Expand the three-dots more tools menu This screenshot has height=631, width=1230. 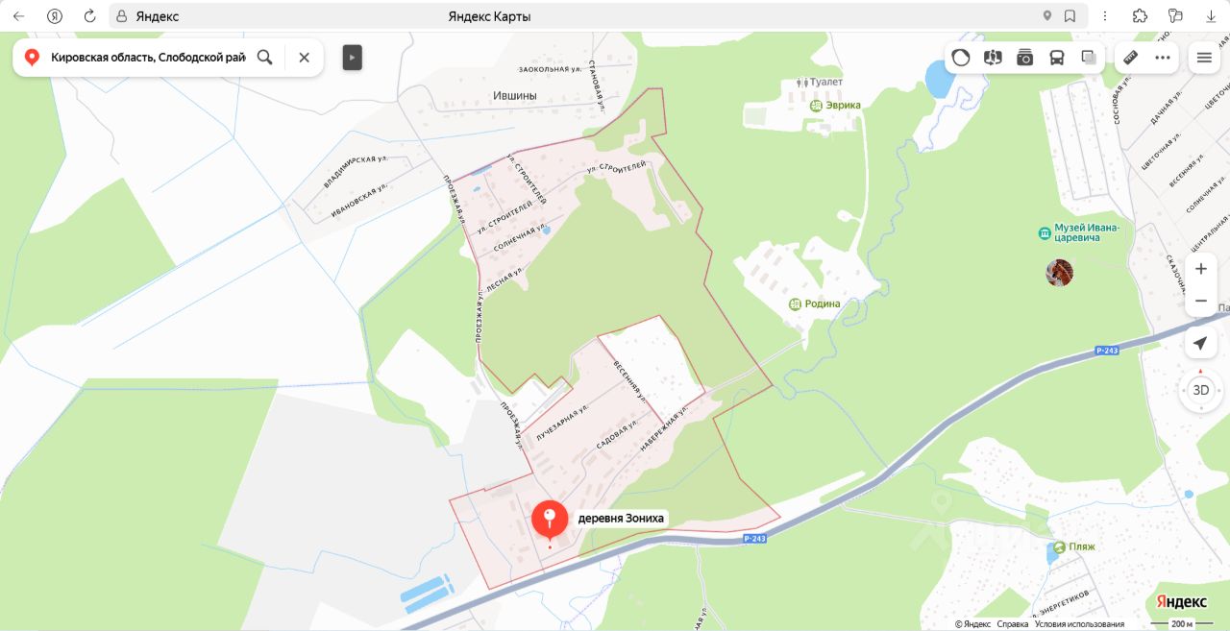(1163, 57)
